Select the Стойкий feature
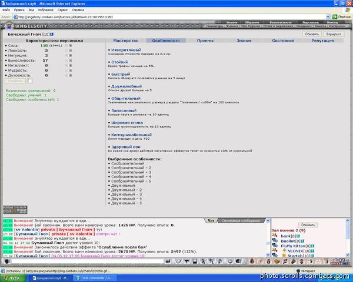 119,62
